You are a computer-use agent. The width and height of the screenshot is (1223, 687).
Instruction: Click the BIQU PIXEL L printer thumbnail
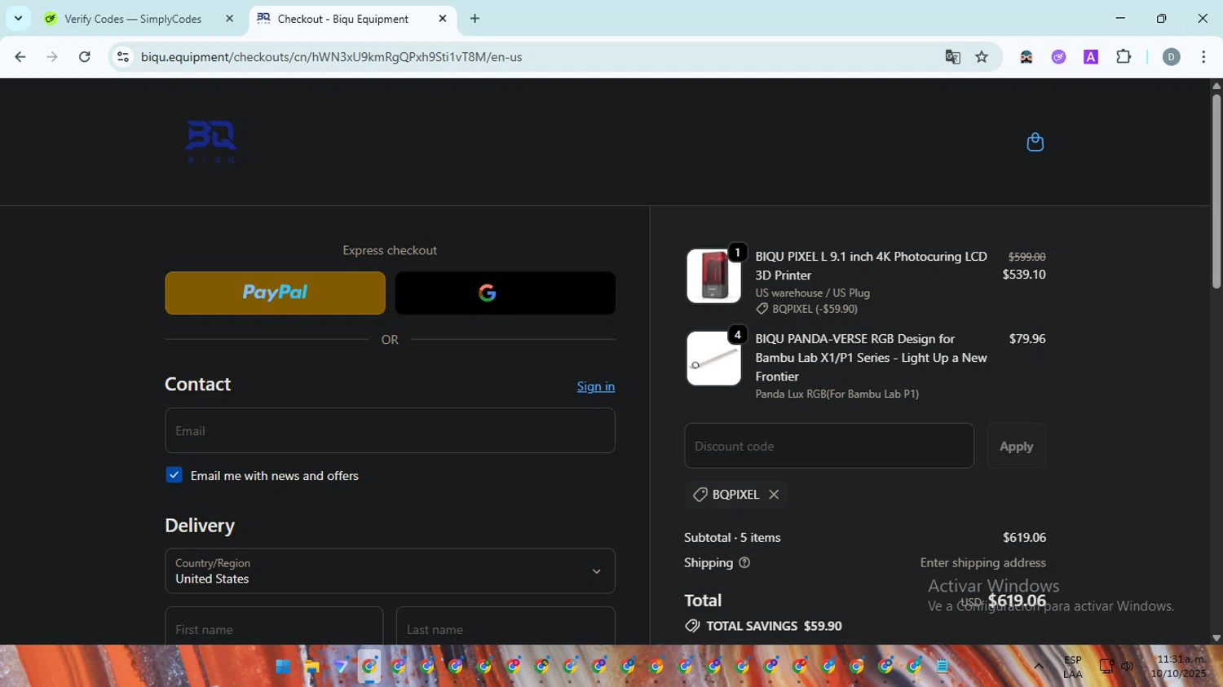(x=713, y=276)
